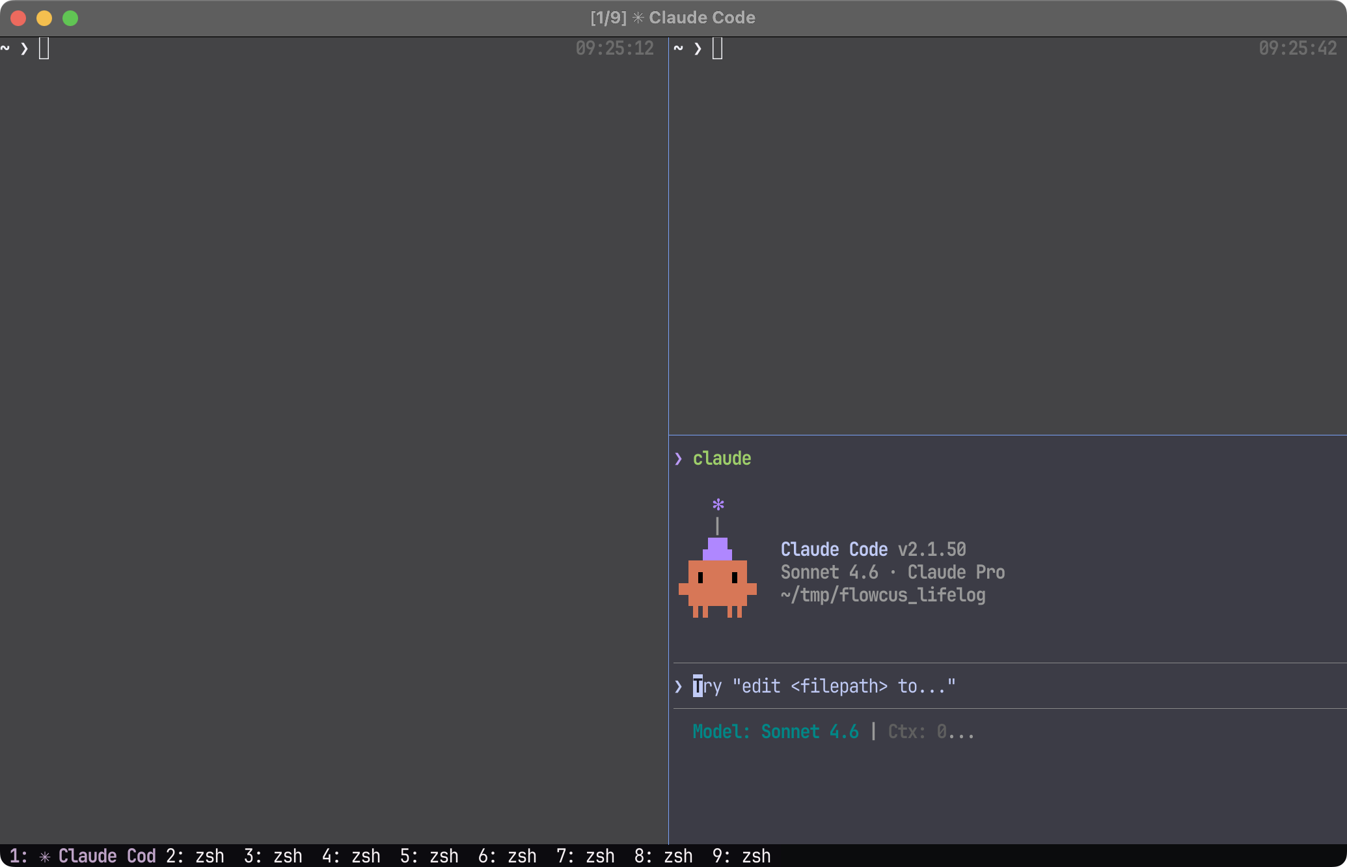Click the asterisk icon in tmux tab 1
1347x867 pixels.
(45, 856)
